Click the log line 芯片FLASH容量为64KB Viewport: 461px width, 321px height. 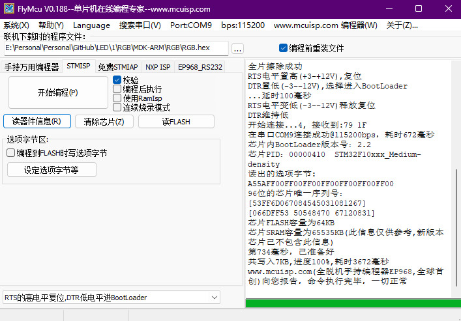click(x=291, y=223)
